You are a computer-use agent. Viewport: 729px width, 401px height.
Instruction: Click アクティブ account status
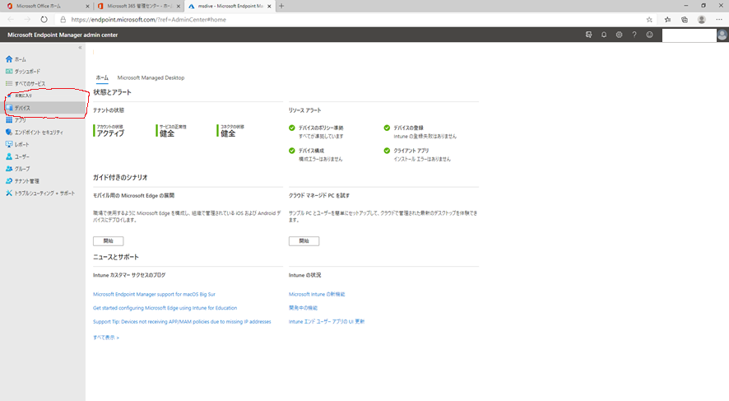(110, 133)
